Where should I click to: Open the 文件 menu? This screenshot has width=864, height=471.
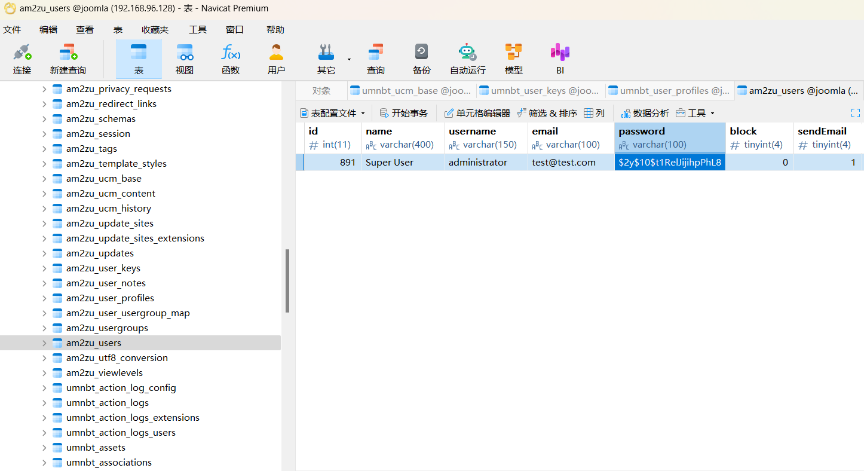[12, 29]
